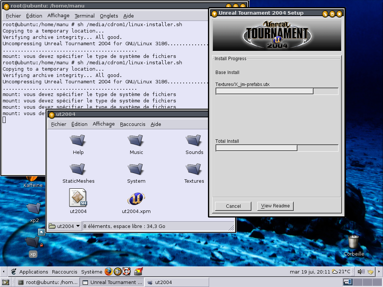383x287 pixels.
Task: Click the View Readme button
Action: (275, 206)
